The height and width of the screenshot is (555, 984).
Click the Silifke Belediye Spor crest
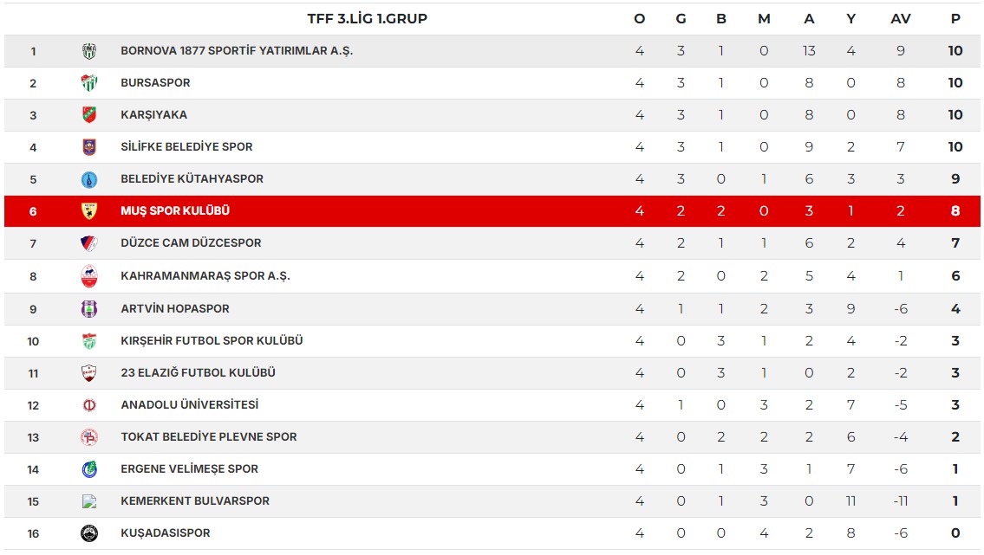[89, 147]
